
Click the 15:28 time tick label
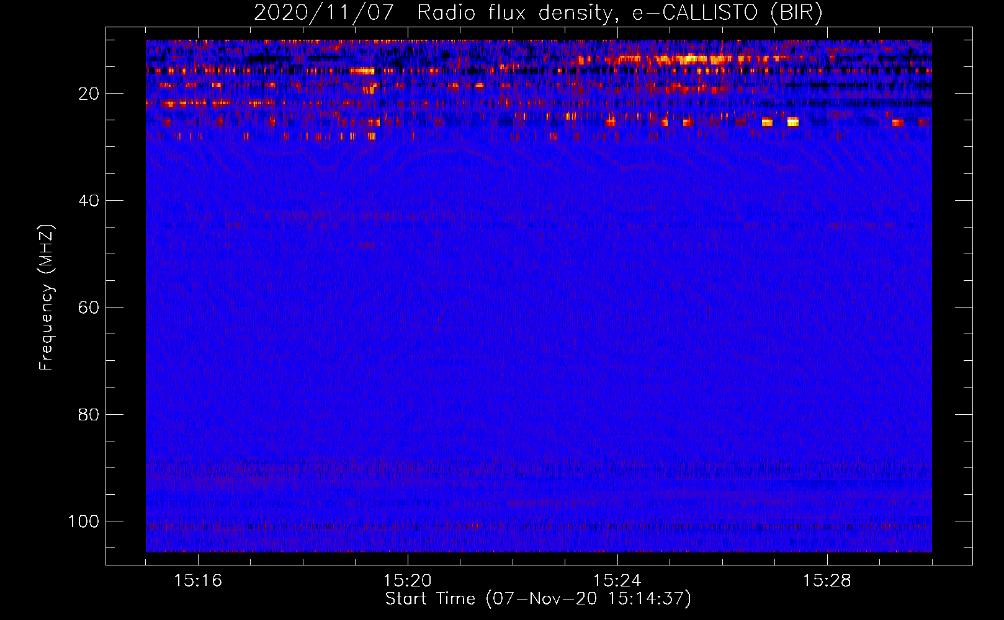pyautogui.click(x=827, y=581)
